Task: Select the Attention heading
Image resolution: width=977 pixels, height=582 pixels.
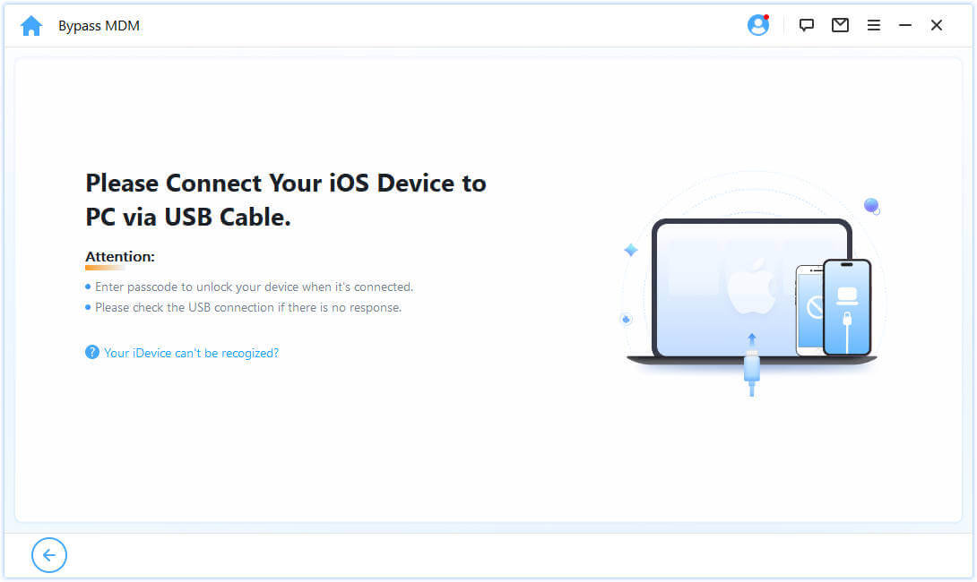Action: tap(119, 256)
